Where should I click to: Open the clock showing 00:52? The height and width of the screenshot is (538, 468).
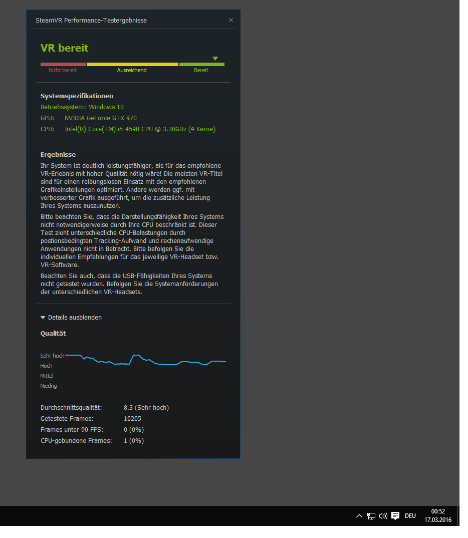(x=438, y=515)
